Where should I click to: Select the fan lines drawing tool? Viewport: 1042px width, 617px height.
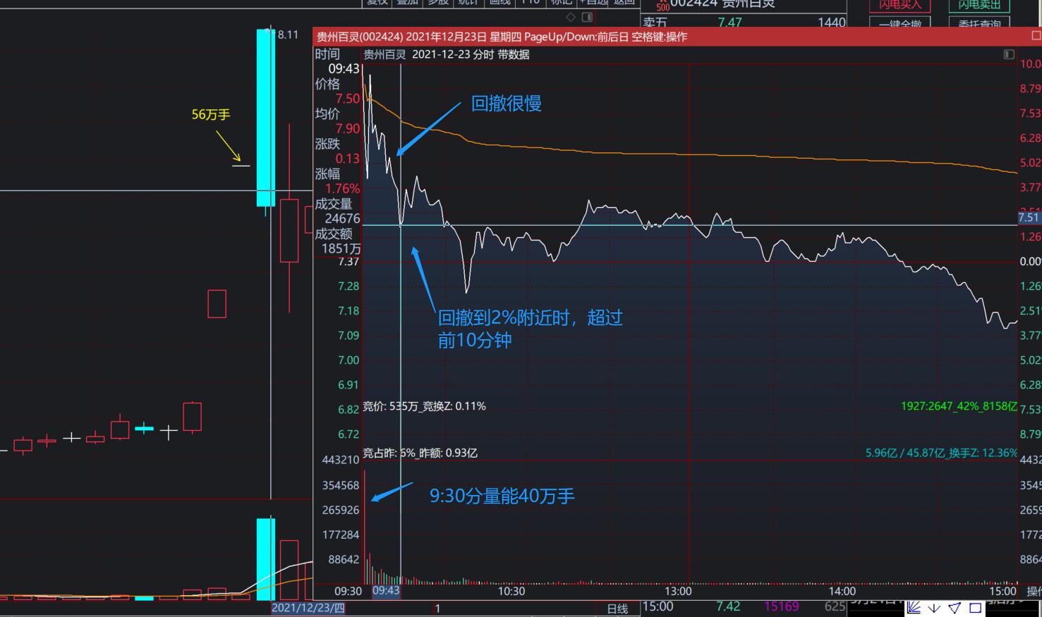click(914, 608)
